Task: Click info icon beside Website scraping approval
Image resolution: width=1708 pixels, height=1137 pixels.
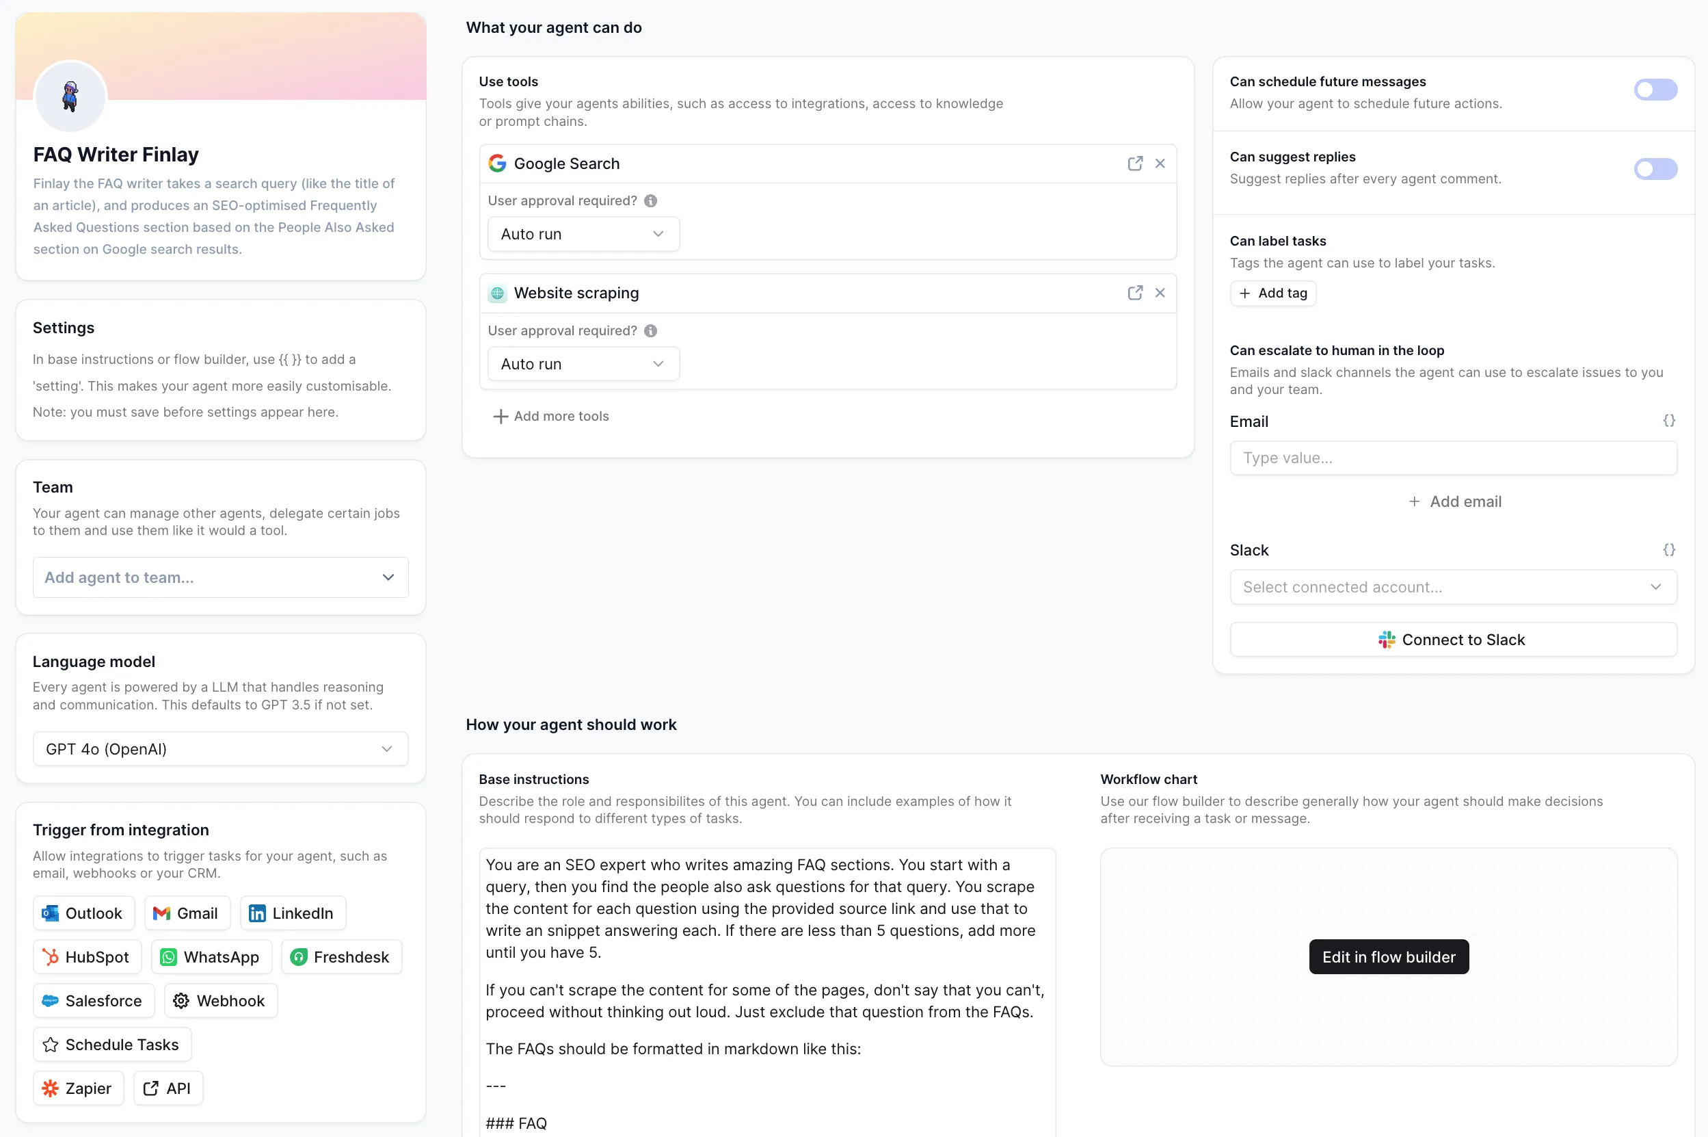Action: pos(651,330)
